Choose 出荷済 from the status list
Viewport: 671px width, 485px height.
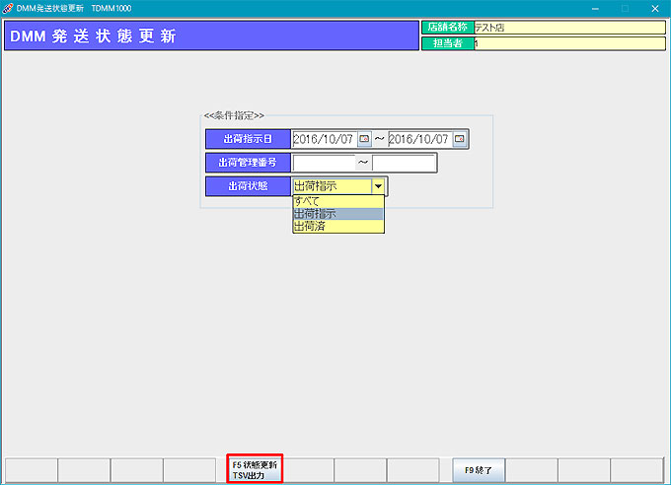[x=338, y=227]
